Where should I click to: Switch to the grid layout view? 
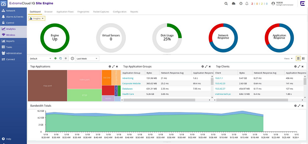click(298, 58)
